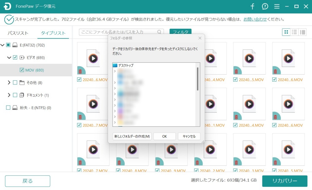Click the scan complete checkmark icon

[x=9, y=20]
